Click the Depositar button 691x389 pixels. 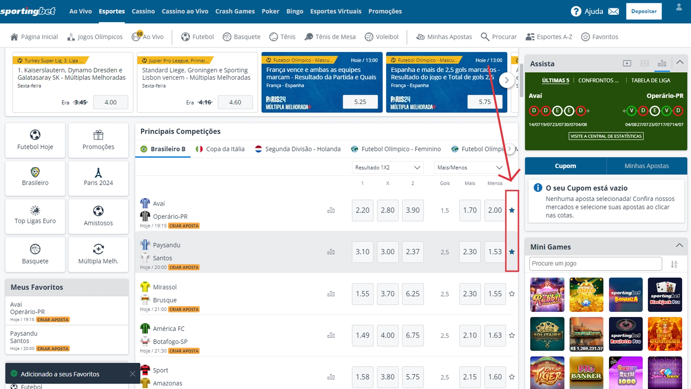pyautogui.click(x=644, y=11)
